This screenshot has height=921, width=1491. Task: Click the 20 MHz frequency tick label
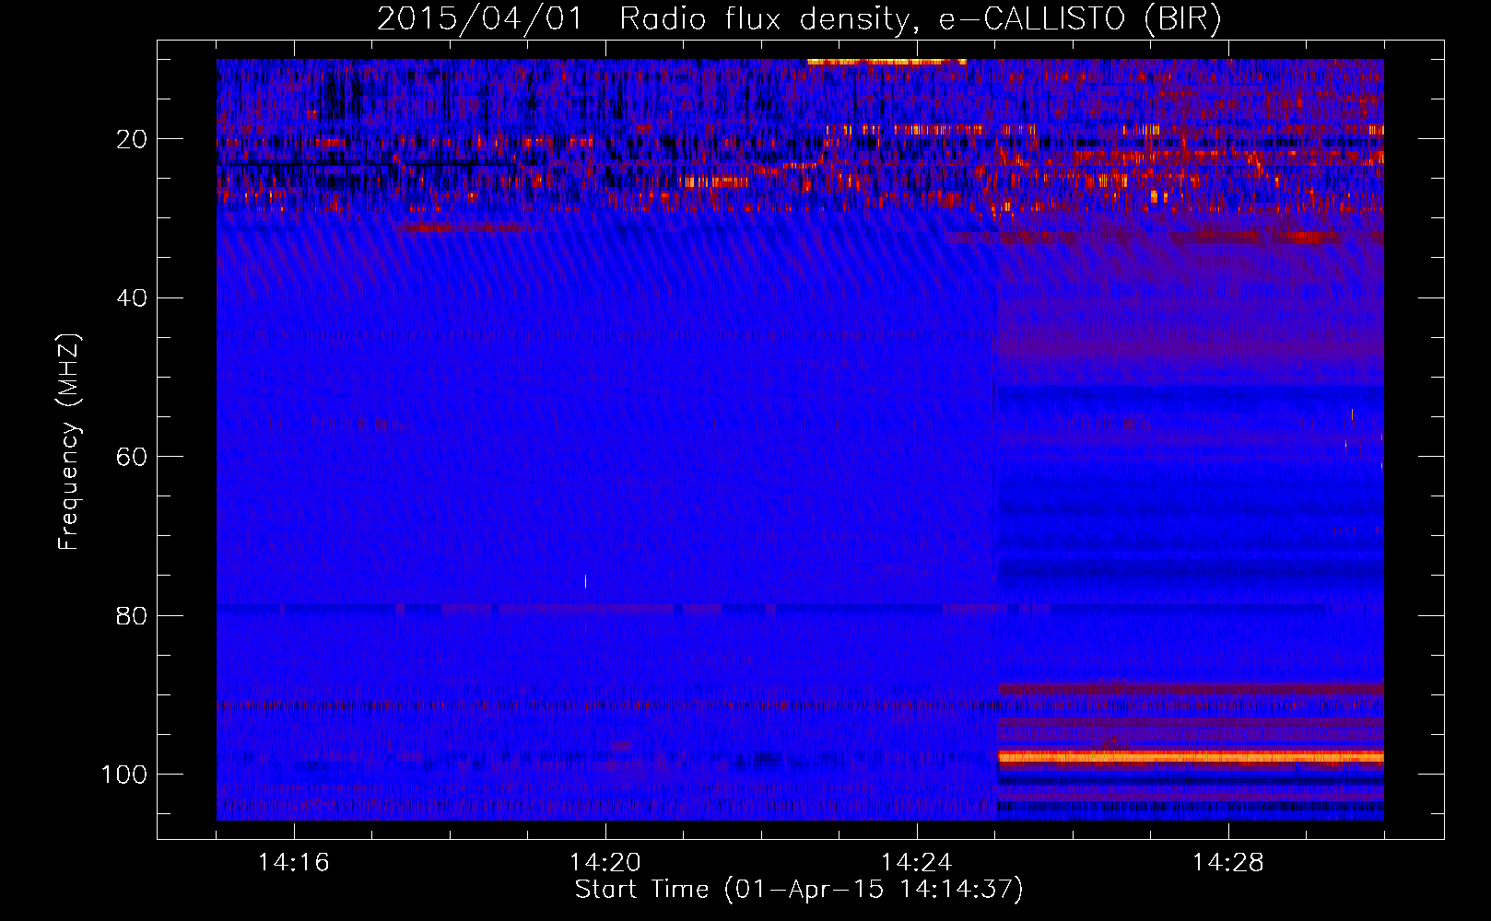coord(132,139)
